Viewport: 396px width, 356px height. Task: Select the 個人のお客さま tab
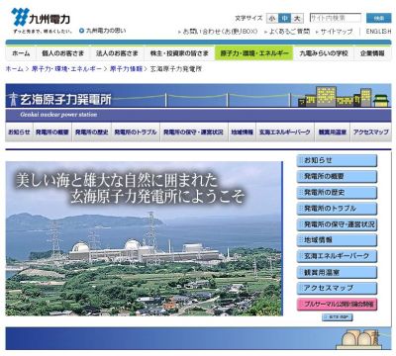[x=63, y=53]
